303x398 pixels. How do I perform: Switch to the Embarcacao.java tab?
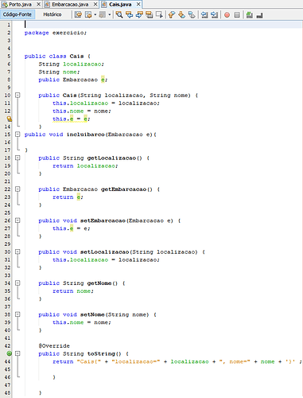70,4
